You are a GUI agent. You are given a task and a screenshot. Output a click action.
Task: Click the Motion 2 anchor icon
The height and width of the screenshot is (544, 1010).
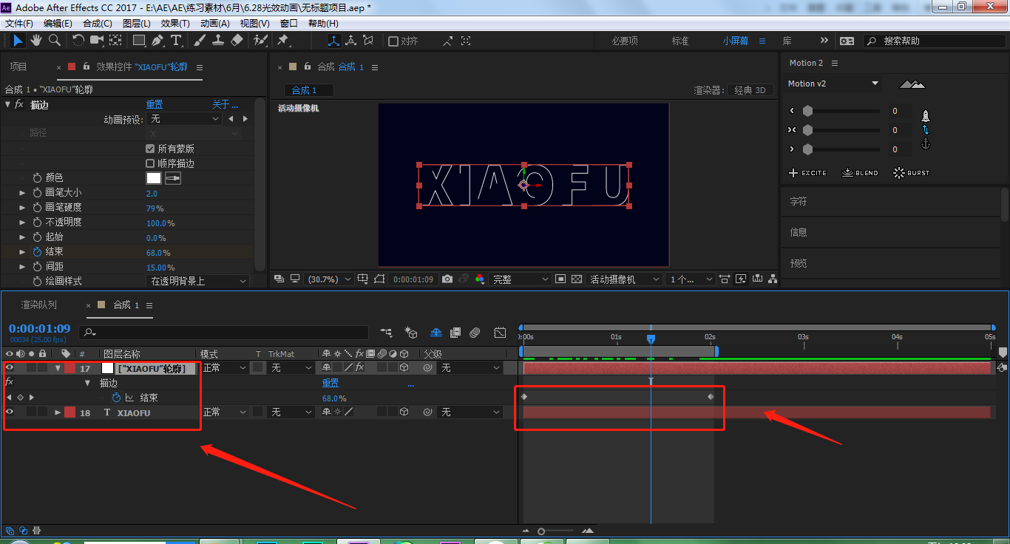point(925,144)
